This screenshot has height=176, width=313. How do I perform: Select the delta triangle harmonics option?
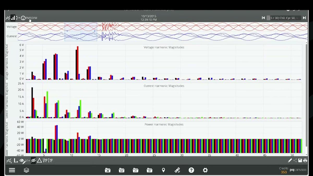click(40, 161)
